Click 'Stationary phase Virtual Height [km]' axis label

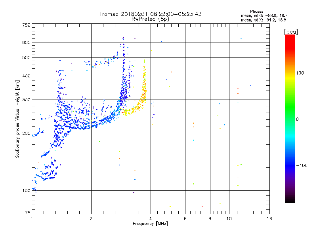pyautogui.click(x=17, y=119)
